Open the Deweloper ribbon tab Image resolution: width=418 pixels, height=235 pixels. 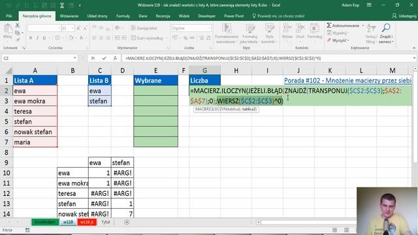coord(206,16)
